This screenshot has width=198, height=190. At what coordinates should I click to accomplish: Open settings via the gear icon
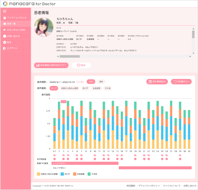4,42
